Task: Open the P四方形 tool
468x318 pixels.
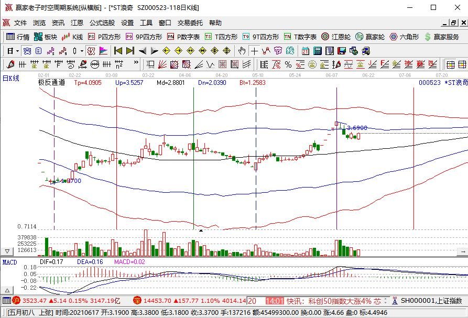Action: (104, 37)
